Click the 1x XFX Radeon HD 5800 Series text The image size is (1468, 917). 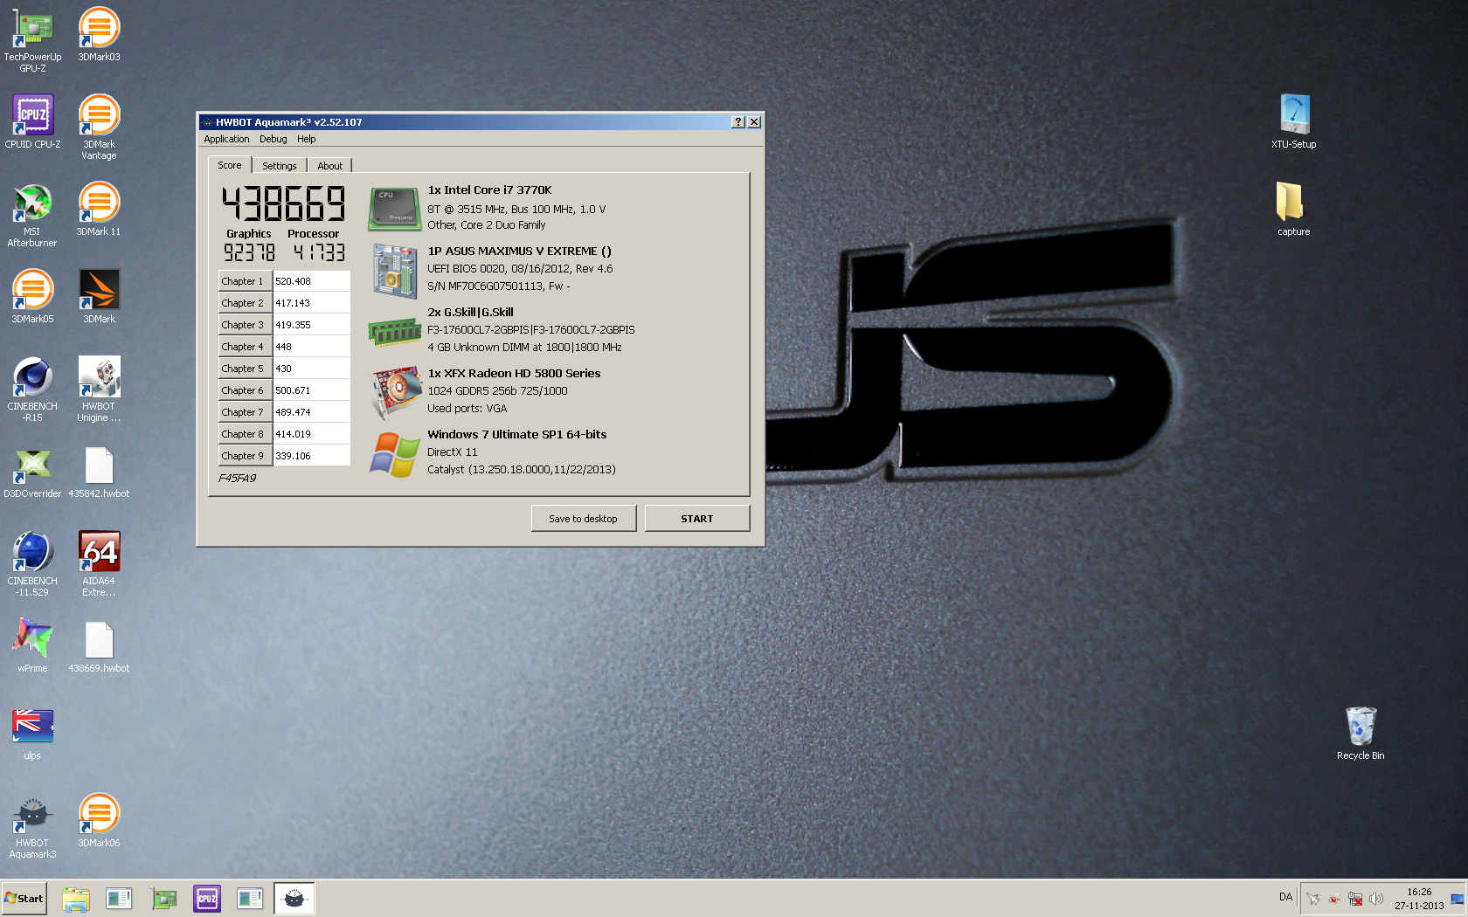[514, 374]
